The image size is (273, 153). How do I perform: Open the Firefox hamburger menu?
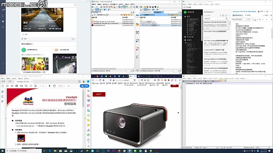coord(179,80)
